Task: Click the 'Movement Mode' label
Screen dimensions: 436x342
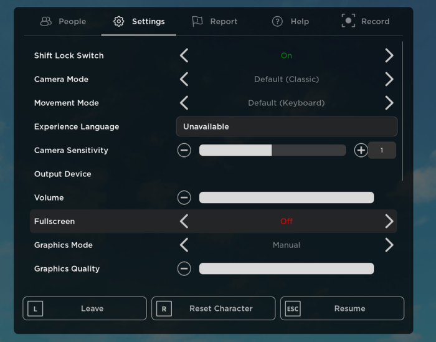Action: (x=67, y=103)
